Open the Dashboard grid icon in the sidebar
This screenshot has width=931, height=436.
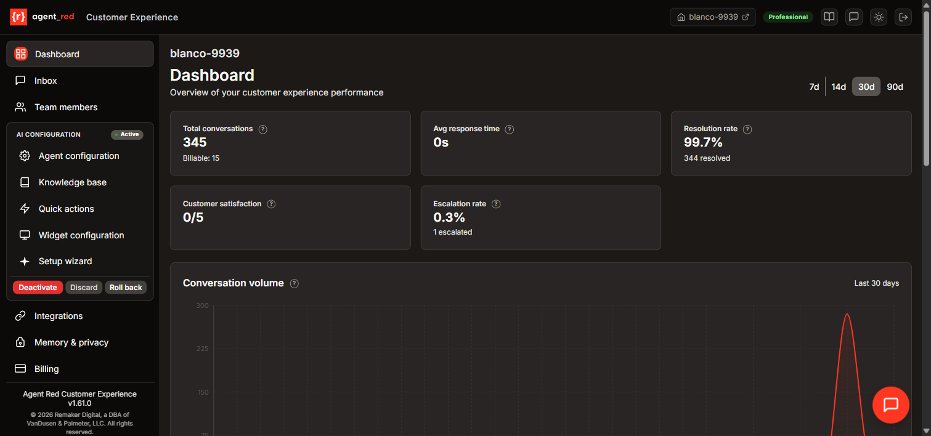pyautogui.click(x=20, y=54)
